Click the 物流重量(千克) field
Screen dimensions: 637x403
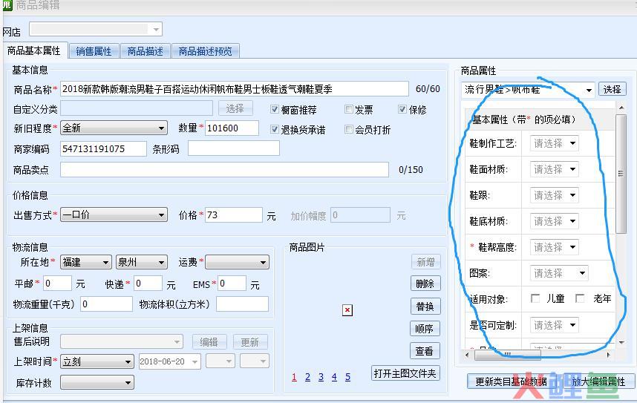pyautogui.click(x=106, y=304)
